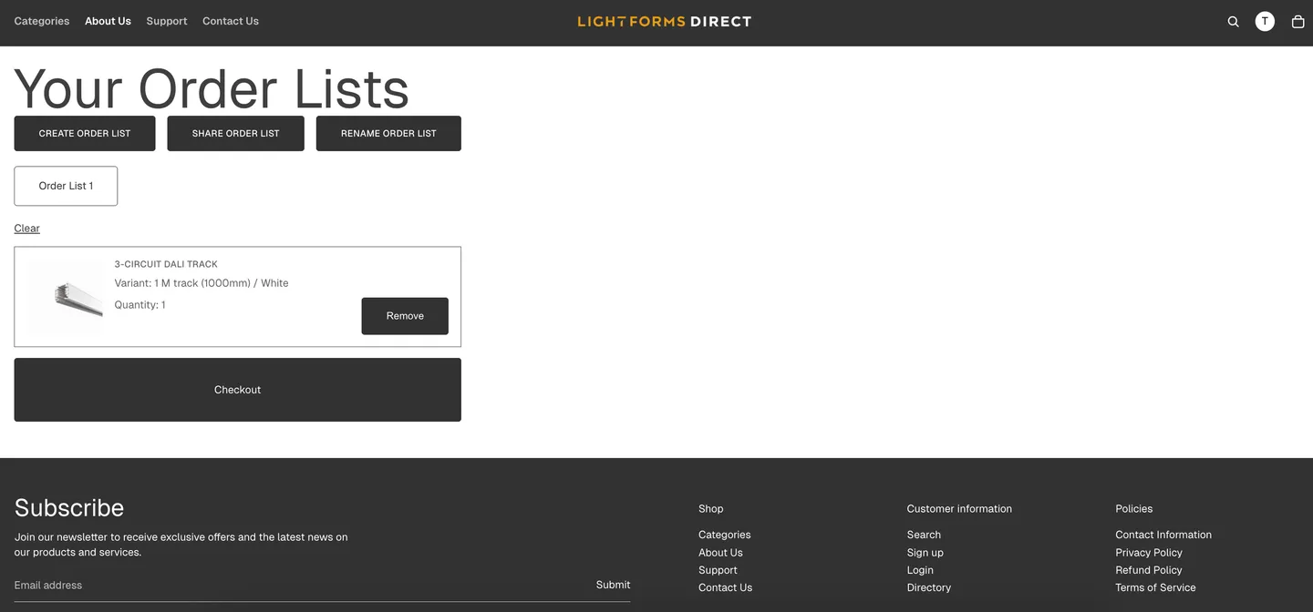
Task: Open footer Support link
Action: (x=718, y=570)
